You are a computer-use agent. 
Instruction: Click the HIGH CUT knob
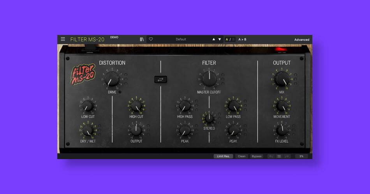[x=136, y=106]
